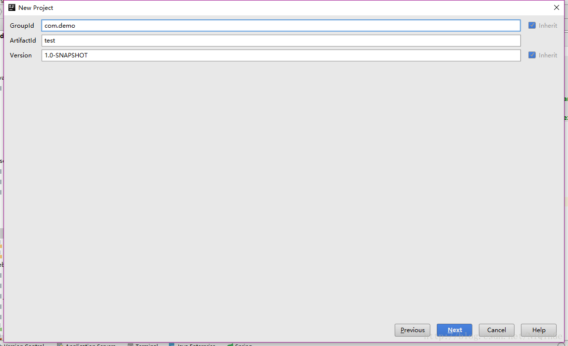568x346 pixels.
Task: Cancel the New Project wizard
Action: (x=496, y=330)
